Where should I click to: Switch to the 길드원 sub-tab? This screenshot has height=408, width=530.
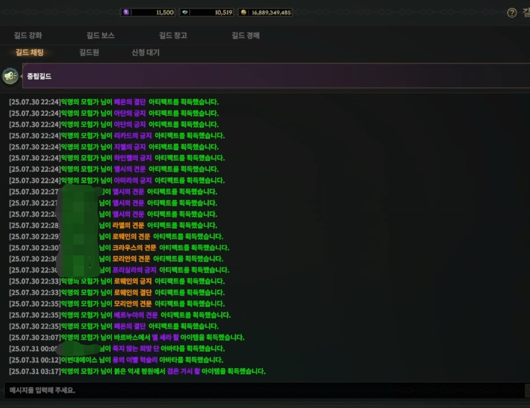pyautogui.click(x=89, y=52)
